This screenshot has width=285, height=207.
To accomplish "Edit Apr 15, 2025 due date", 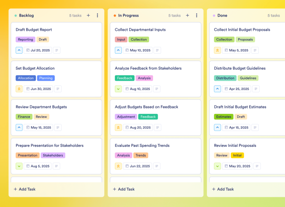I will [236, 128].
